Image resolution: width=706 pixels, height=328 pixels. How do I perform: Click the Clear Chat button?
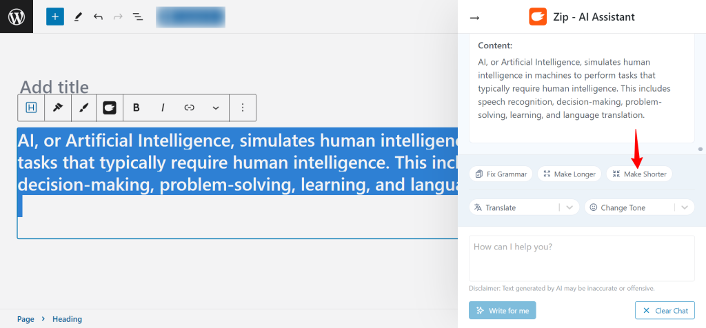coord(665,311)
